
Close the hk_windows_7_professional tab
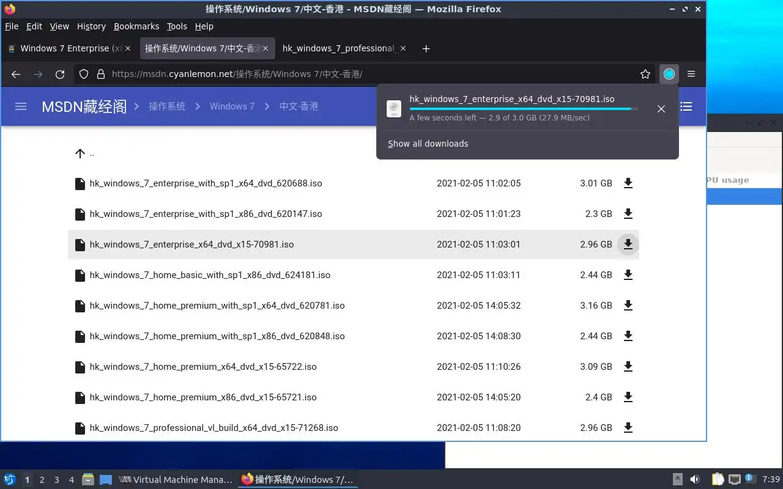(x=403, y=48)
